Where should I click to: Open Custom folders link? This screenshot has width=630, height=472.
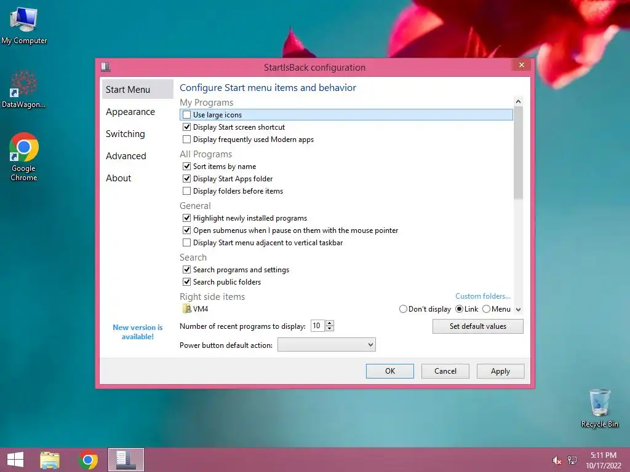(483, 296)
